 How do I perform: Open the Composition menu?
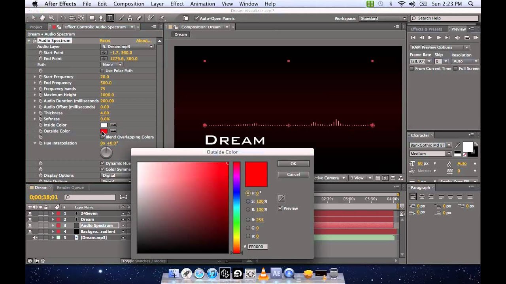(128, 4)
